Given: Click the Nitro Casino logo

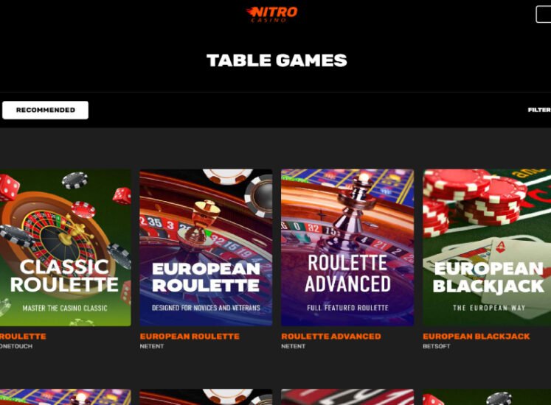Looking at the screenshot, I should (x=271, y=14).
